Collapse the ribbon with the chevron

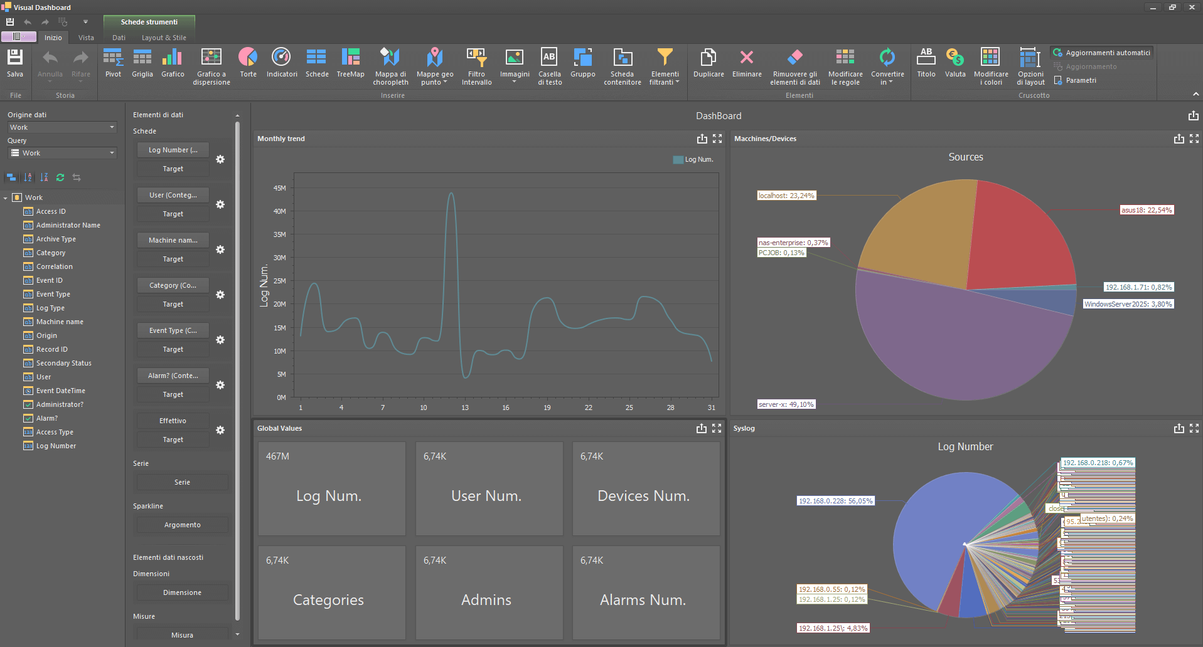(1195, 94)
